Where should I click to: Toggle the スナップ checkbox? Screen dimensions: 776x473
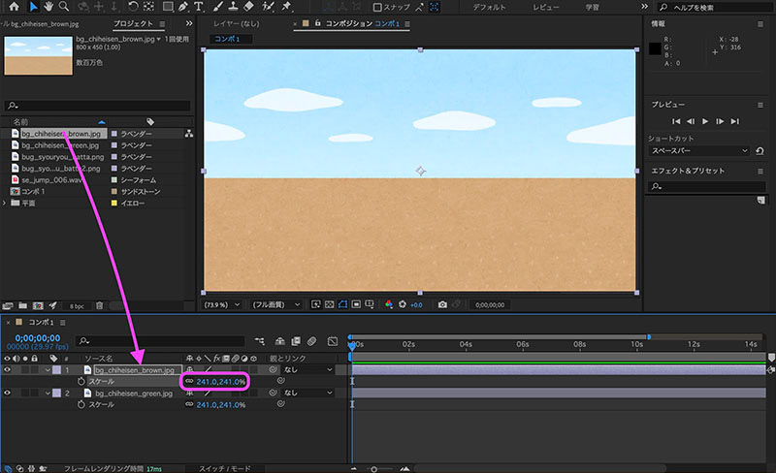coord(375,7)
